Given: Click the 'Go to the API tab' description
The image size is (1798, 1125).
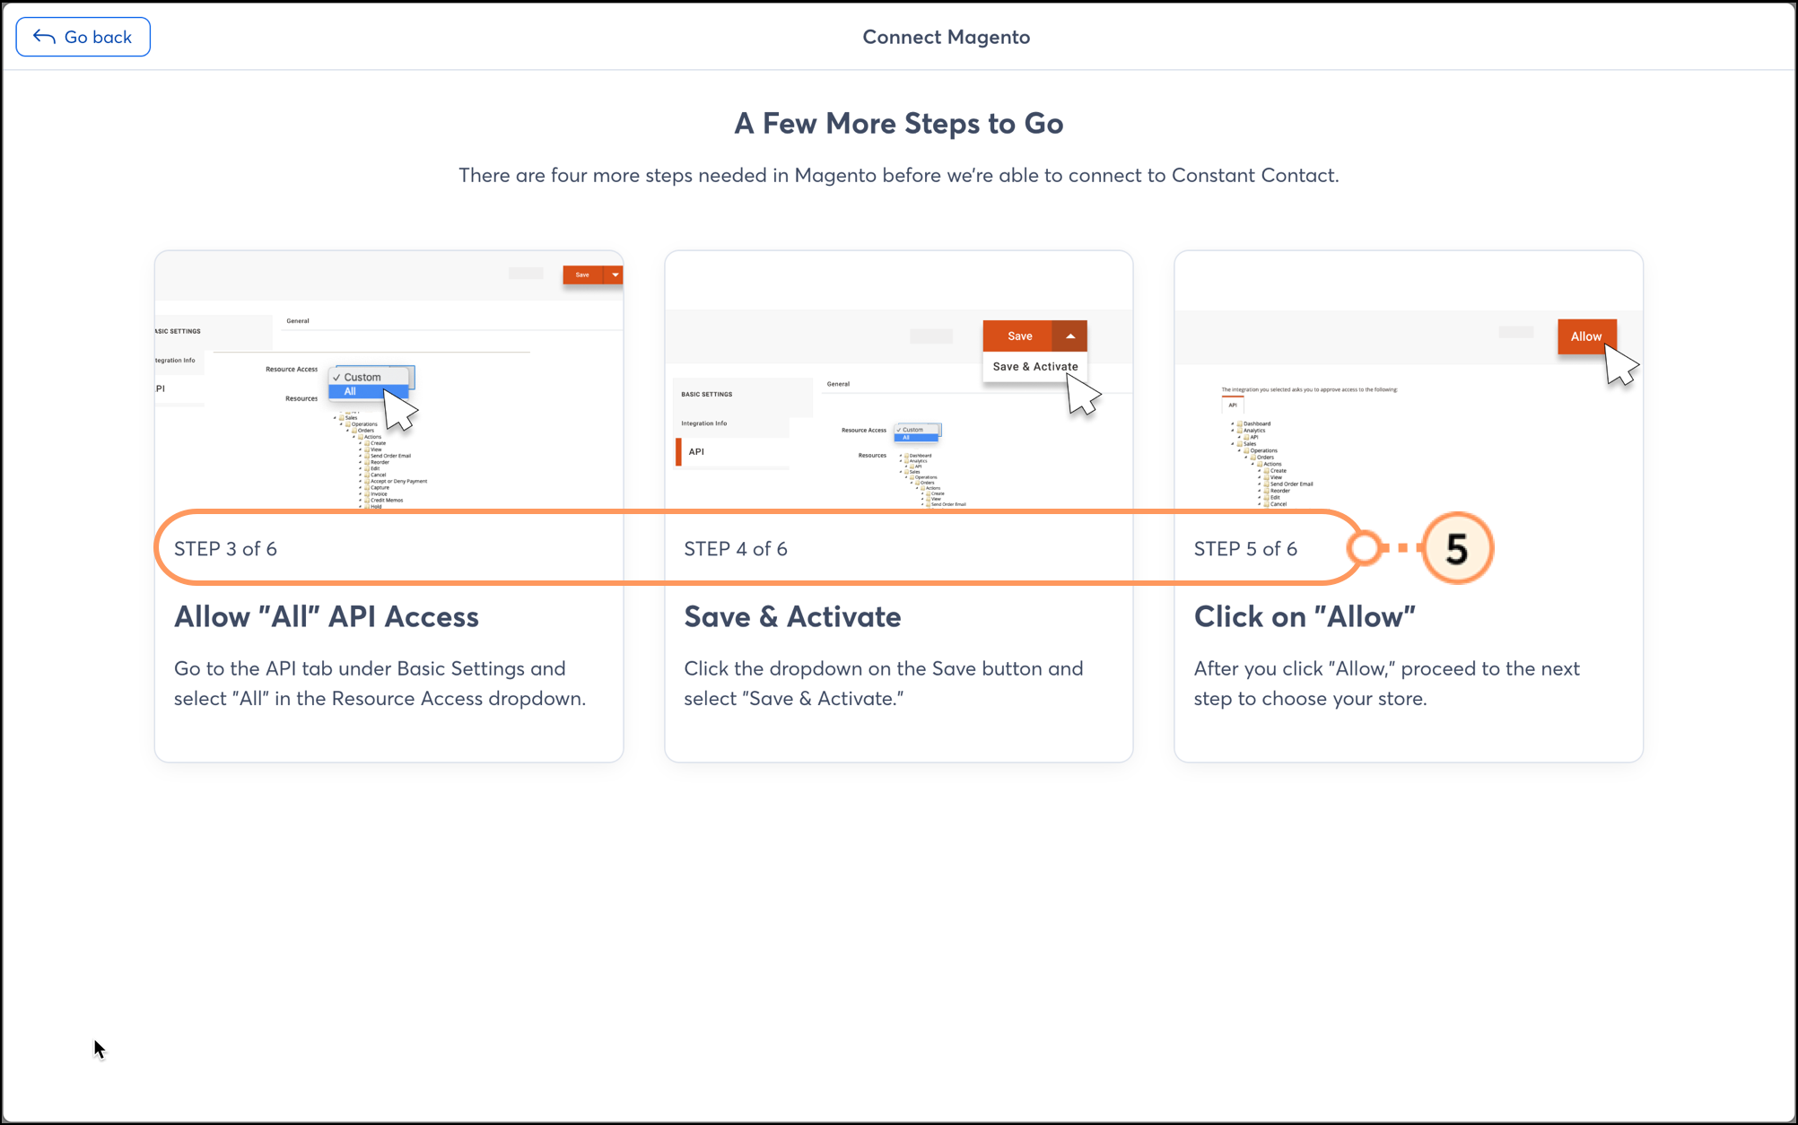Looking at the screenshot, I should pos(380,684).
